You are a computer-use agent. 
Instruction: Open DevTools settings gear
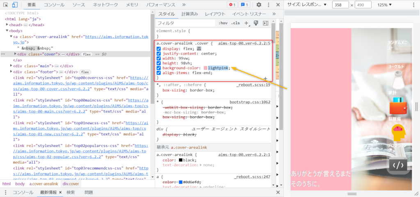259,5
